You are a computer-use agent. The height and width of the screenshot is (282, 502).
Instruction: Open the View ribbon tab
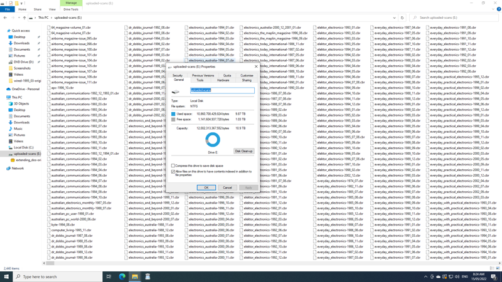[52, 9]
